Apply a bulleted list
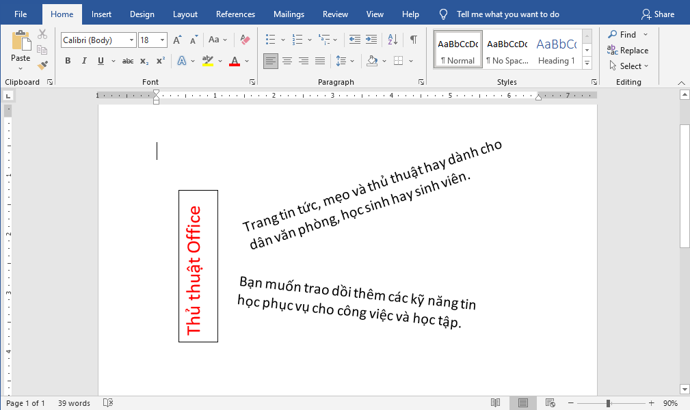Screen dimensions: 690x410 (271, 40)
